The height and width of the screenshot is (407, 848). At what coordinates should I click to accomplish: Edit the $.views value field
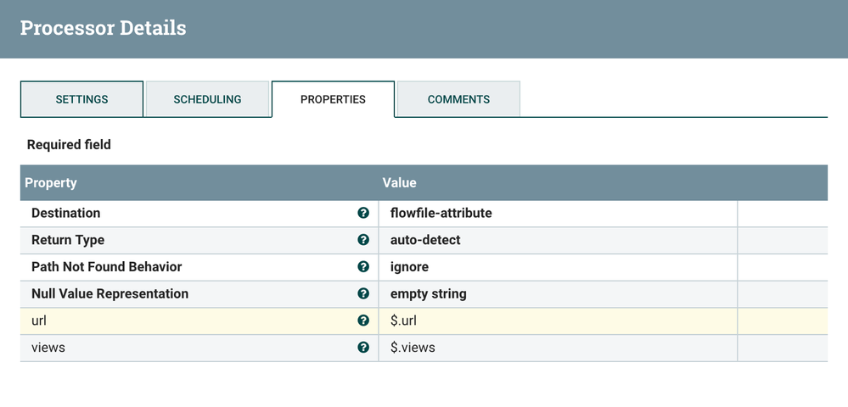413,348
